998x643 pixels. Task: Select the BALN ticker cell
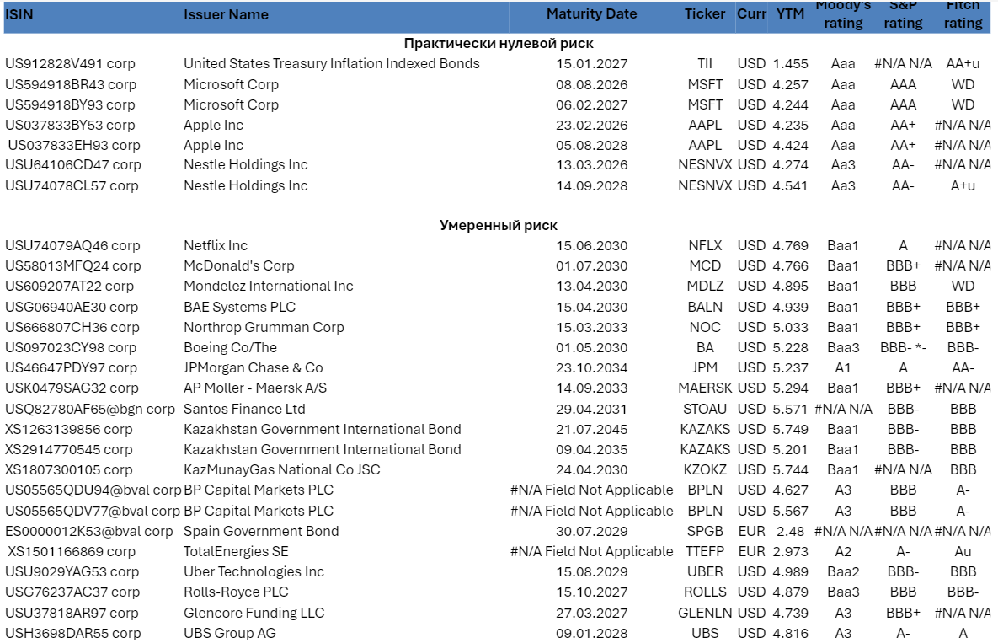pos(705,308)
